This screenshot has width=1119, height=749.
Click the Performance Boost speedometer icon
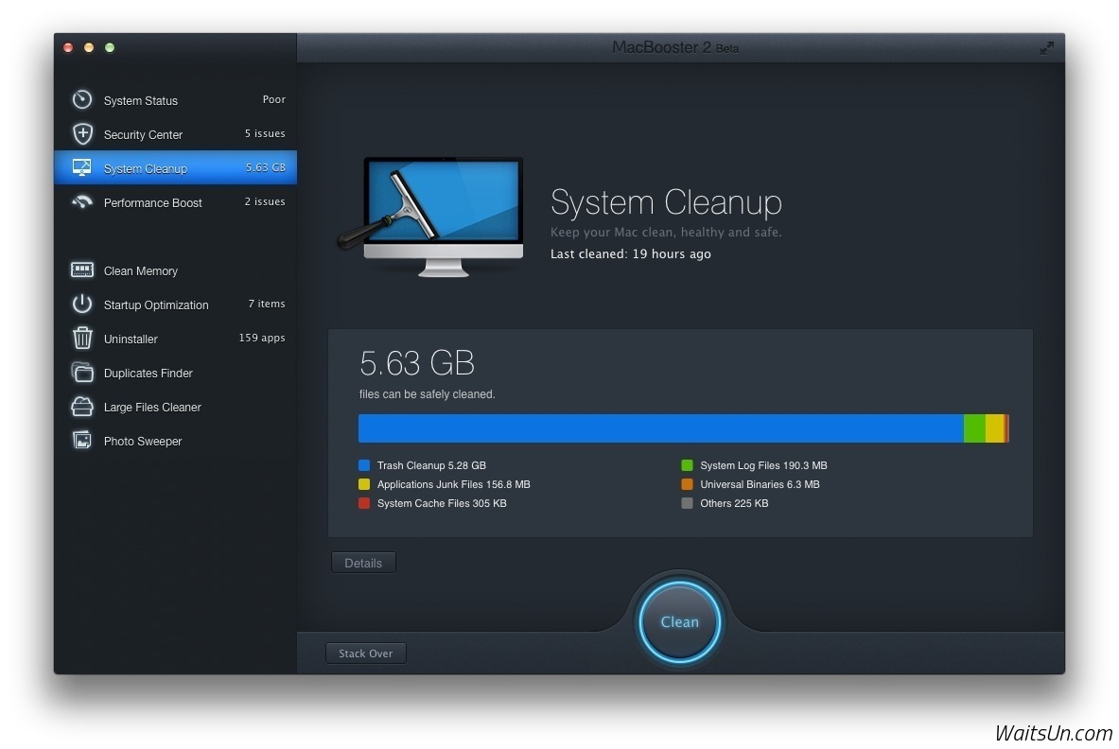click(x=82, y=201)
